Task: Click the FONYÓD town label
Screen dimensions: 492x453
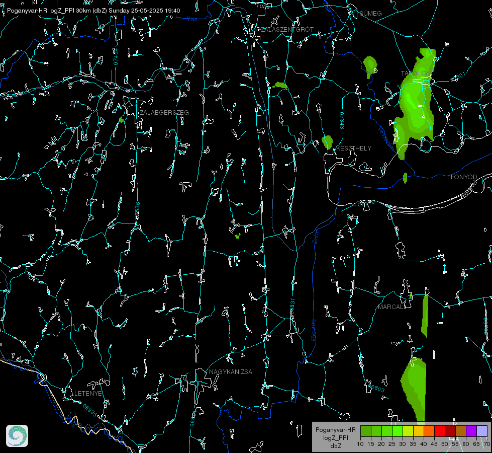Action: (464, 177)
